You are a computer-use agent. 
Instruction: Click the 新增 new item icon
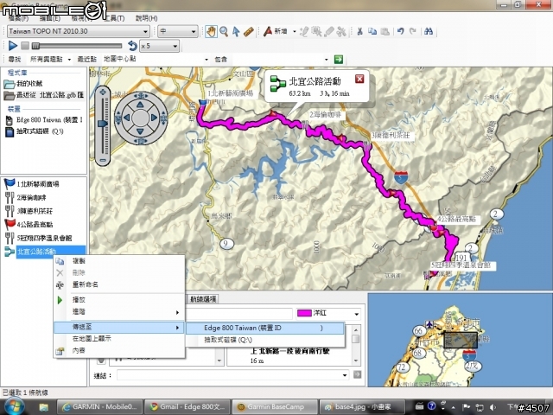tap(268, 31)
